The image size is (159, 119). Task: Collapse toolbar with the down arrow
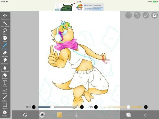77,115
